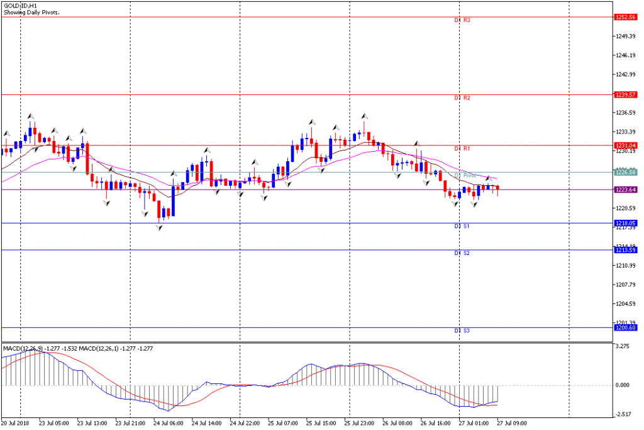Click the GOLD ID,H1 chart title
The height and width of the screenshot is (430, 644).
tap(20, 6)
